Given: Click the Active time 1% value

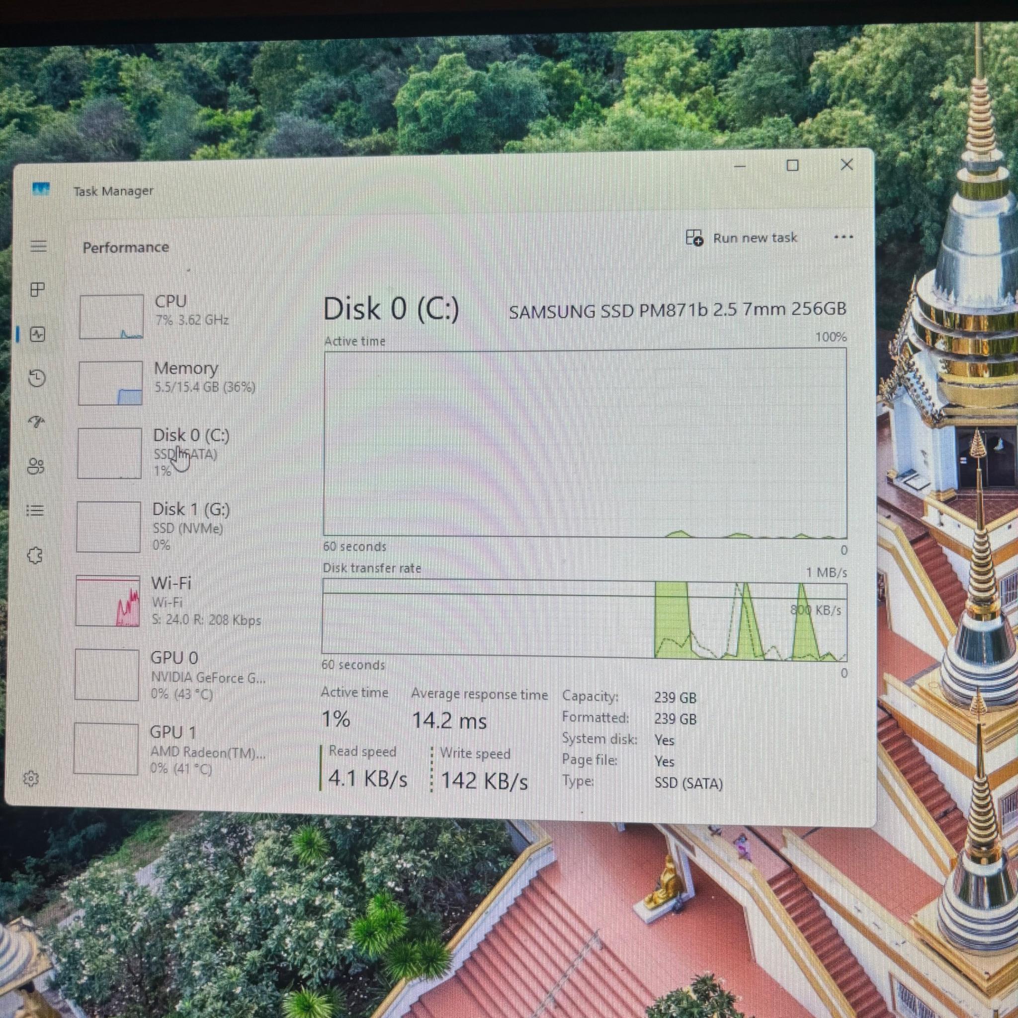Looking at the screenshot, I should 336,719.
